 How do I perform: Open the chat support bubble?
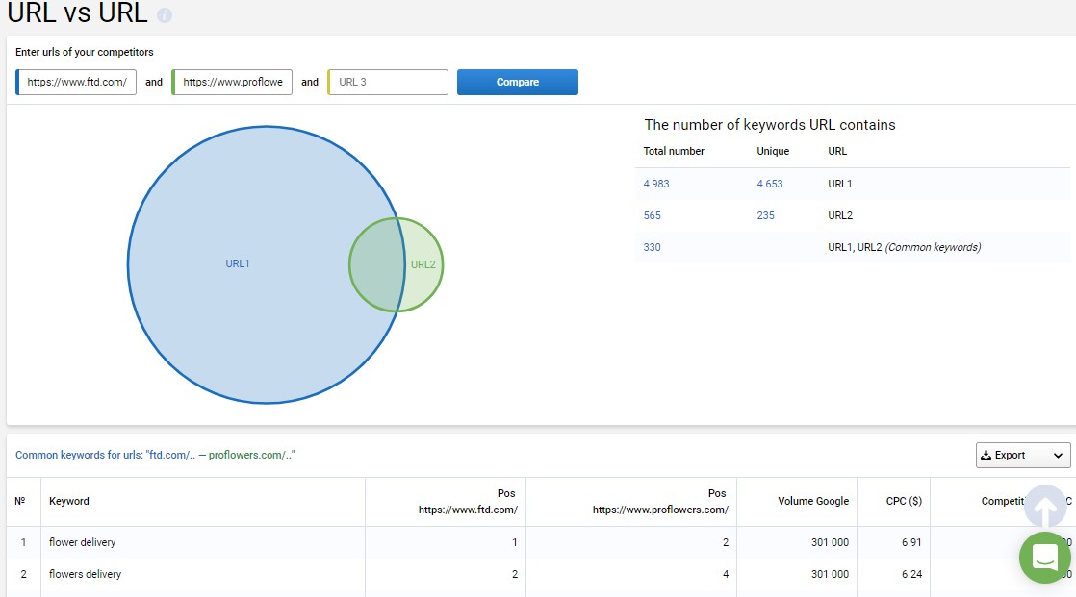click(1044, 558)
